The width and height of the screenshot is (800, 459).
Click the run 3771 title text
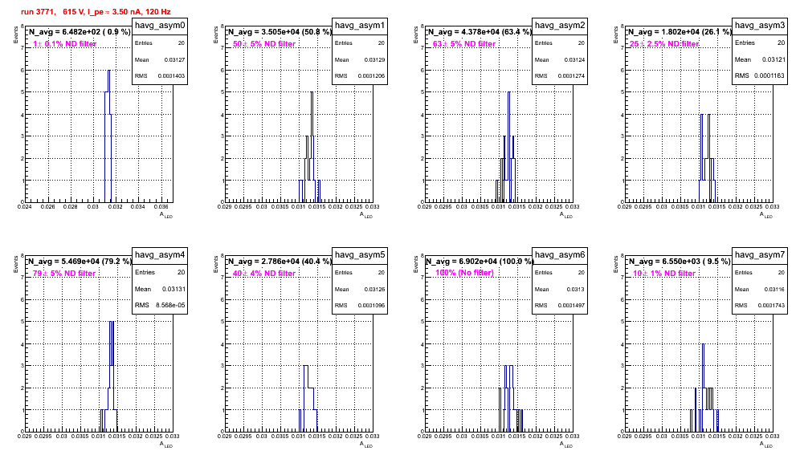[x=96, y=12]
